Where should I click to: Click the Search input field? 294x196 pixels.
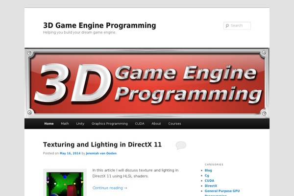tap(237, 25)
